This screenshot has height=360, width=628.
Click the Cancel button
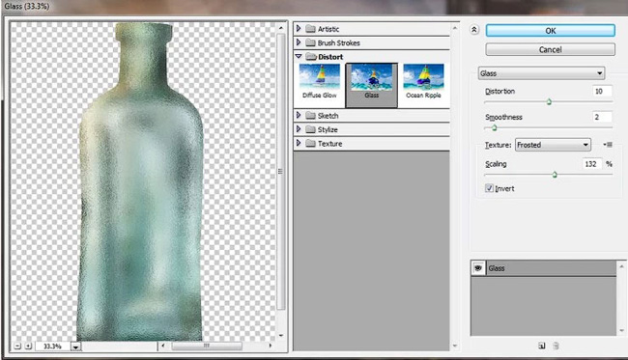(x=551, y=49)
